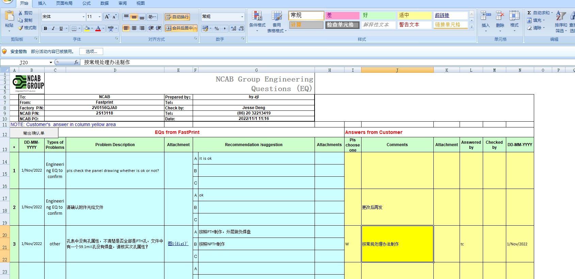Click the Delete cells (删除) icon
575x279 pixels.
[500, 16]
